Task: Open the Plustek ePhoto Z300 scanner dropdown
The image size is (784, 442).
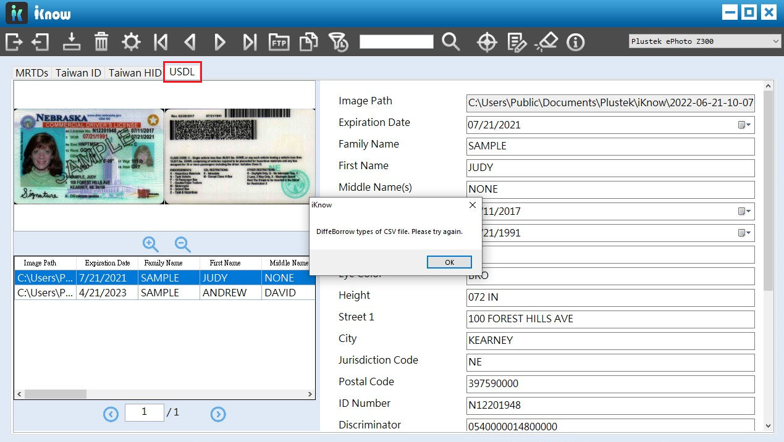Action: 705,41
